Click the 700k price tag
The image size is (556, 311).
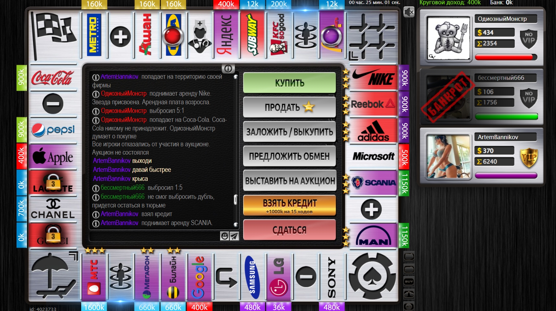22,208
